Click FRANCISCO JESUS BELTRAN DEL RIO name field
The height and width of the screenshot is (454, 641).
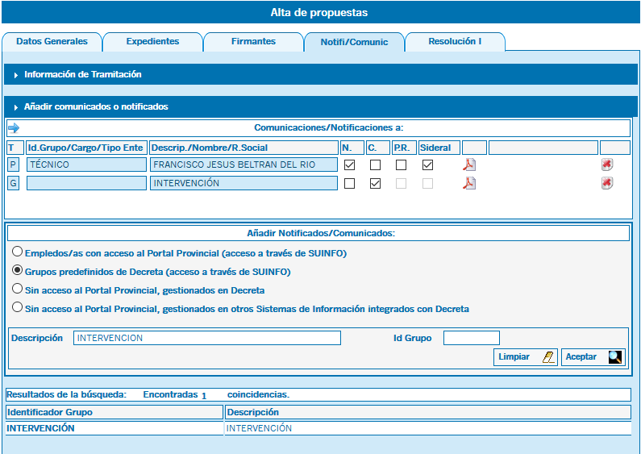pos(243,165)
